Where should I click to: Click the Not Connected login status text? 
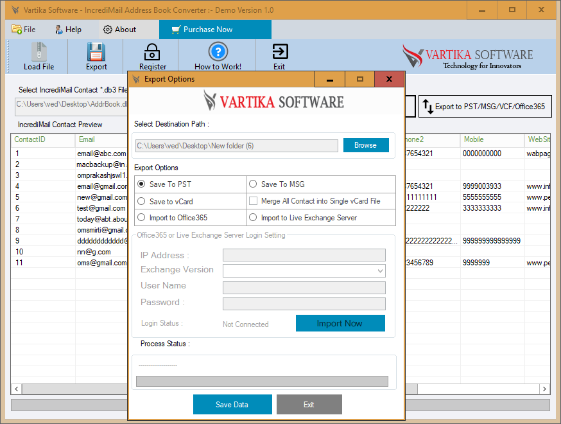245,324
